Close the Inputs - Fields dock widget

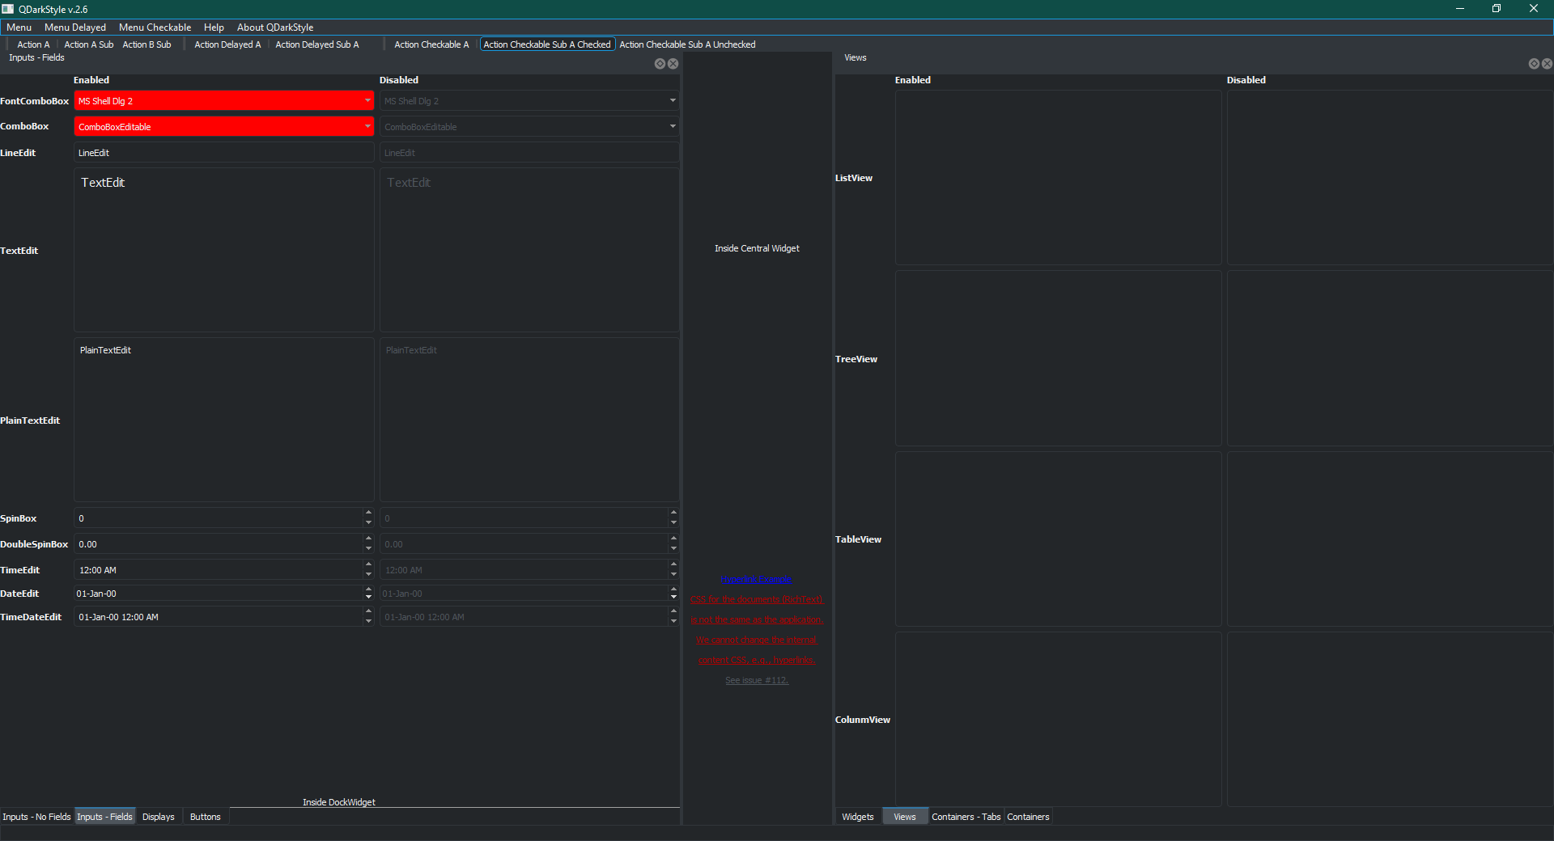click(x=673, y=63)
